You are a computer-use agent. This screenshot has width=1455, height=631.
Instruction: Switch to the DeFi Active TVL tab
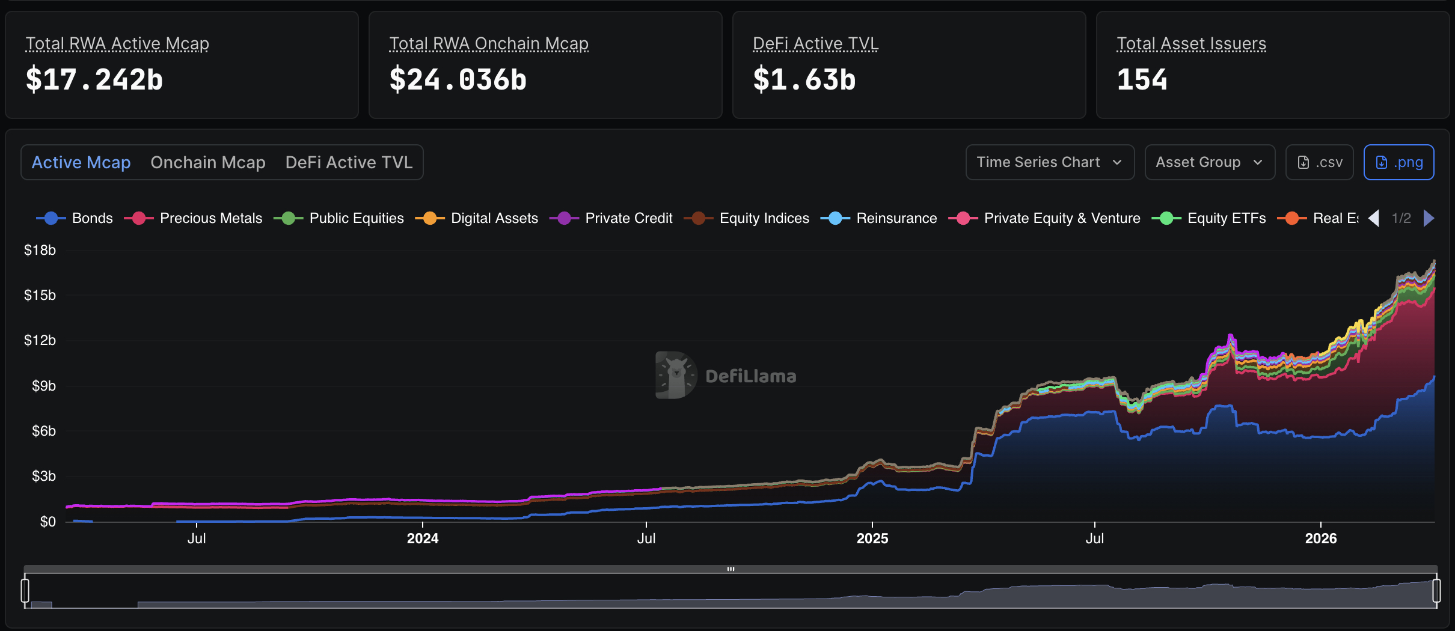[348, 162]
